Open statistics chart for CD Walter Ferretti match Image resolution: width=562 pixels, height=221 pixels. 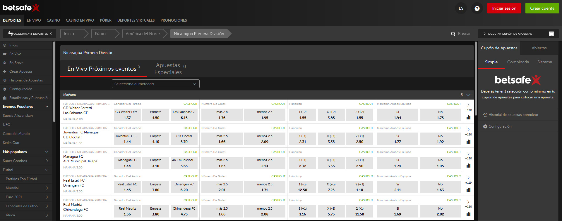click(x=468, y=117)
